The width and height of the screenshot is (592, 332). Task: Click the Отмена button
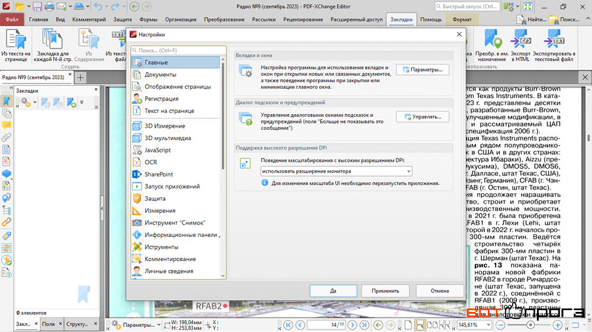click(439, 291)
